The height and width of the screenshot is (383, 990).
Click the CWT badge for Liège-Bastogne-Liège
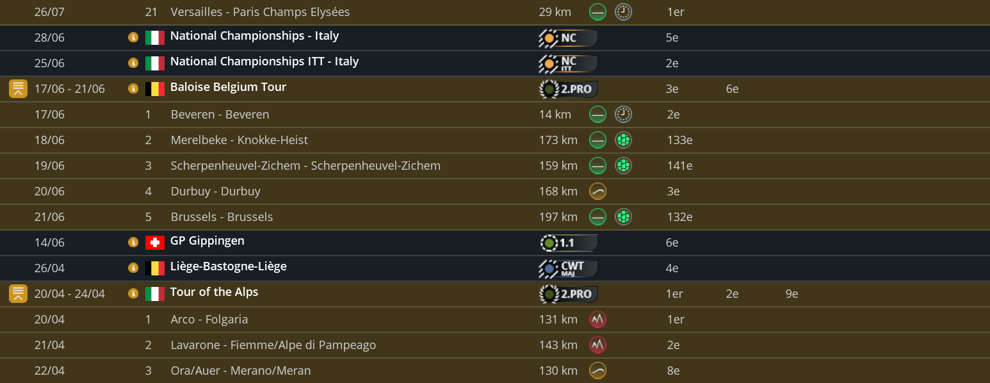(x=568, y=268)
